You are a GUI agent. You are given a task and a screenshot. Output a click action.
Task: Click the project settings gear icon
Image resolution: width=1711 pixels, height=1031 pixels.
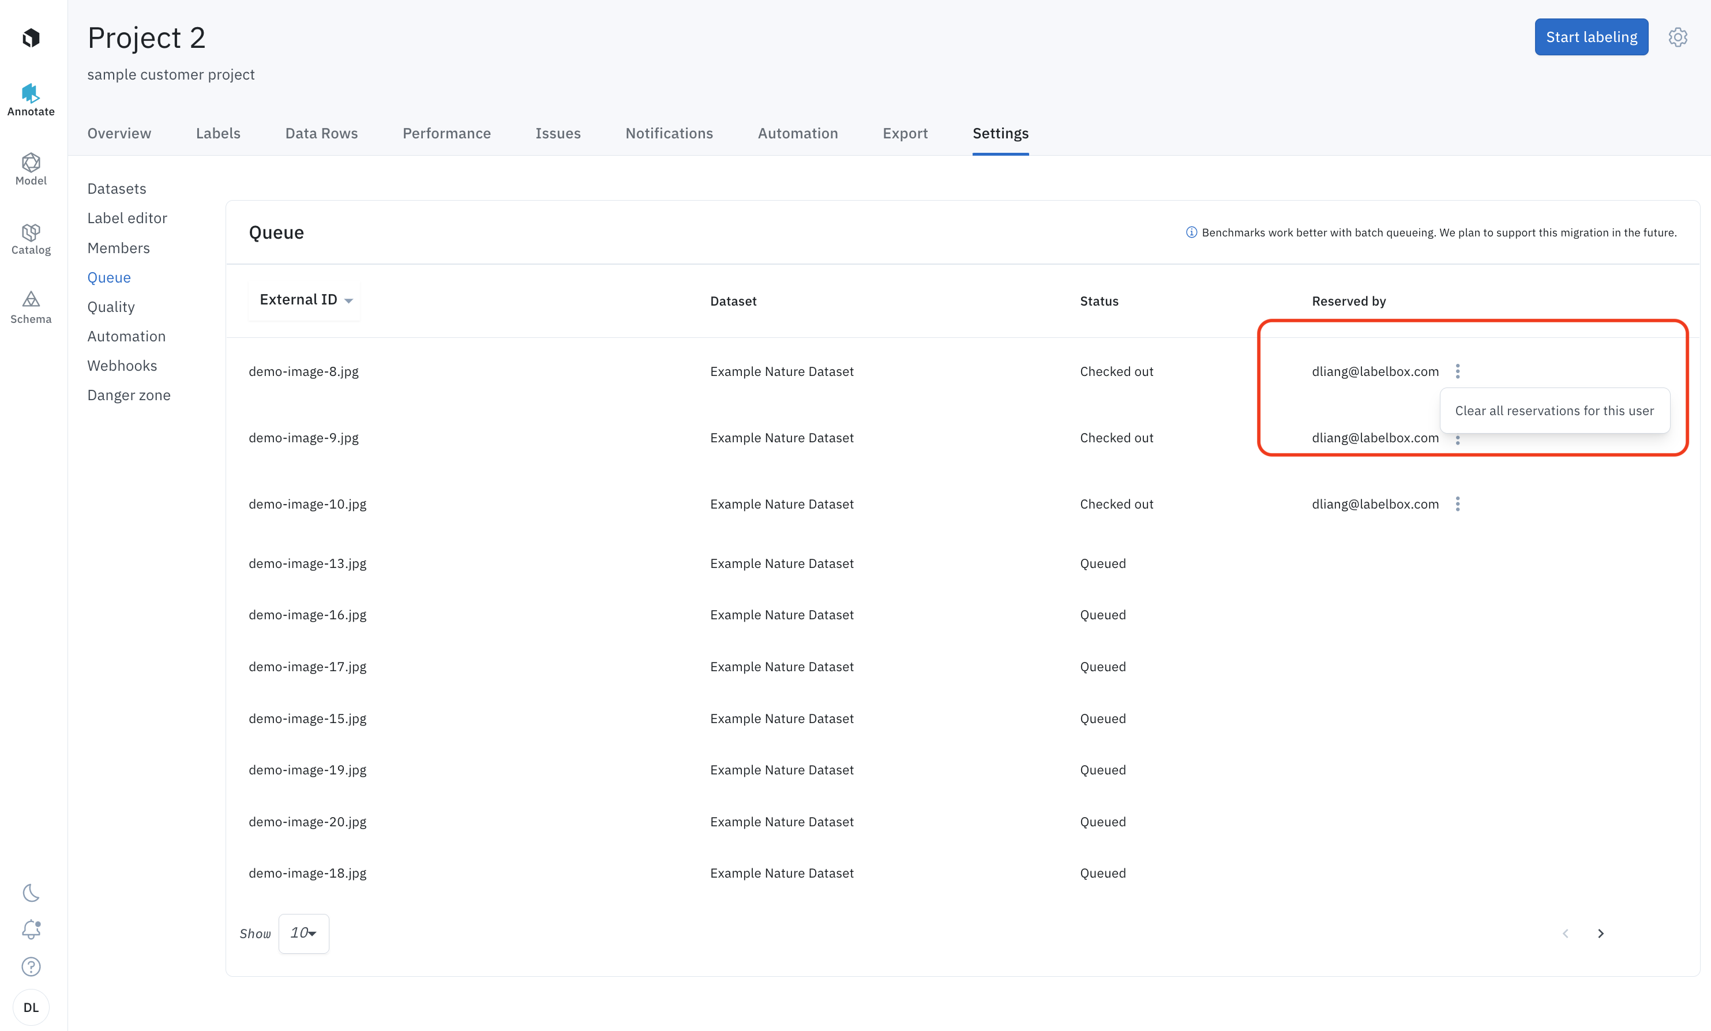click(x=1678, y=37)
